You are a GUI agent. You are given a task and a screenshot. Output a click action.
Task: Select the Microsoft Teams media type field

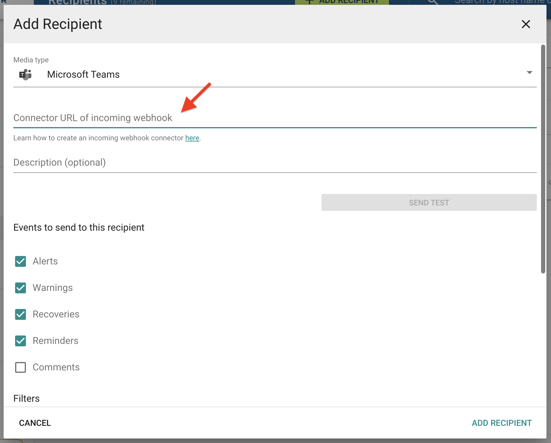tap(275, 74)
